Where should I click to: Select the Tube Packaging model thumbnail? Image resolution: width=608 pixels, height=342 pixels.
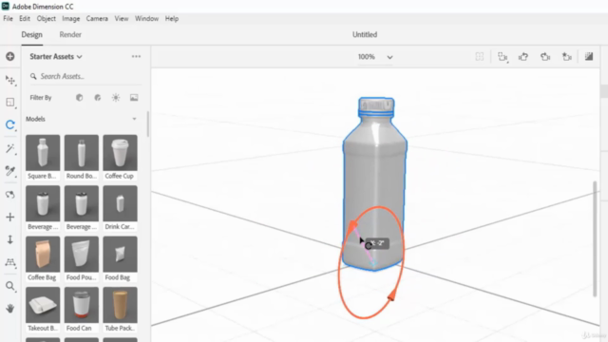121,305
